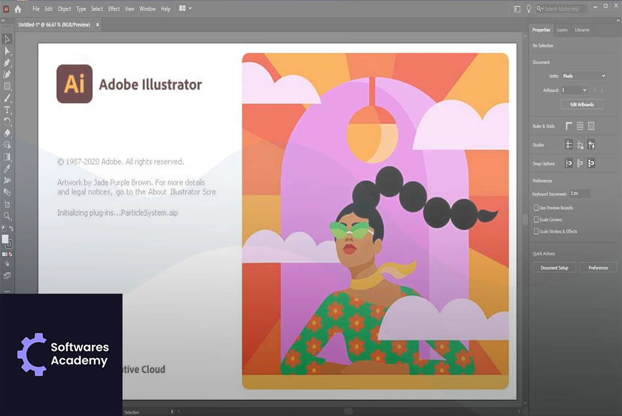The height and width of the screenshot is (416, 622).
Task: Switch to the Layers tab
Action: coord(562,30)
